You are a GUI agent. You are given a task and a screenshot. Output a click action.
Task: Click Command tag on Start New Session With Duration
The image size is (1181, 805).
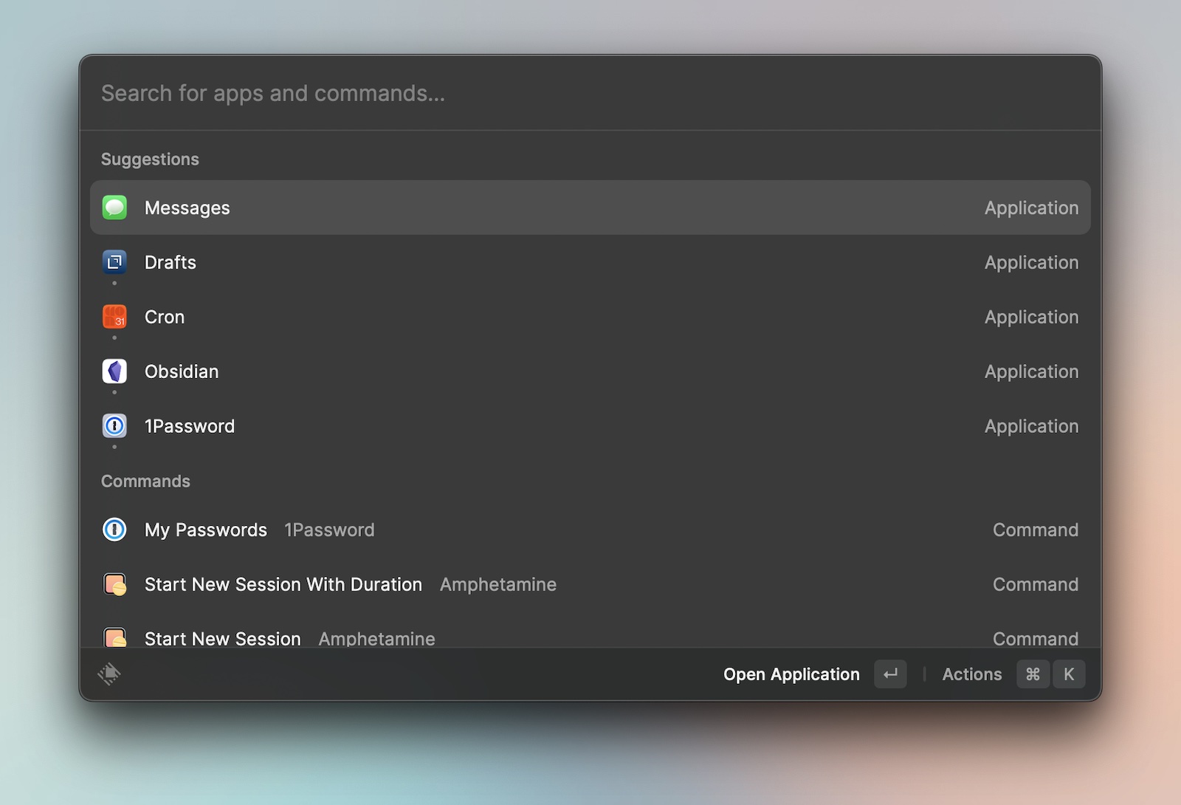click(1036, 585)
